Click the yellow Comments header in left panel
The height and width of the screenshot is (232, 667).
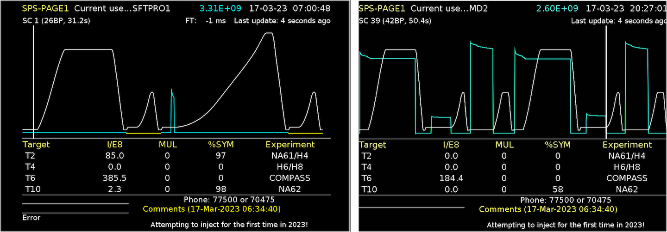(x=211, y=209)
